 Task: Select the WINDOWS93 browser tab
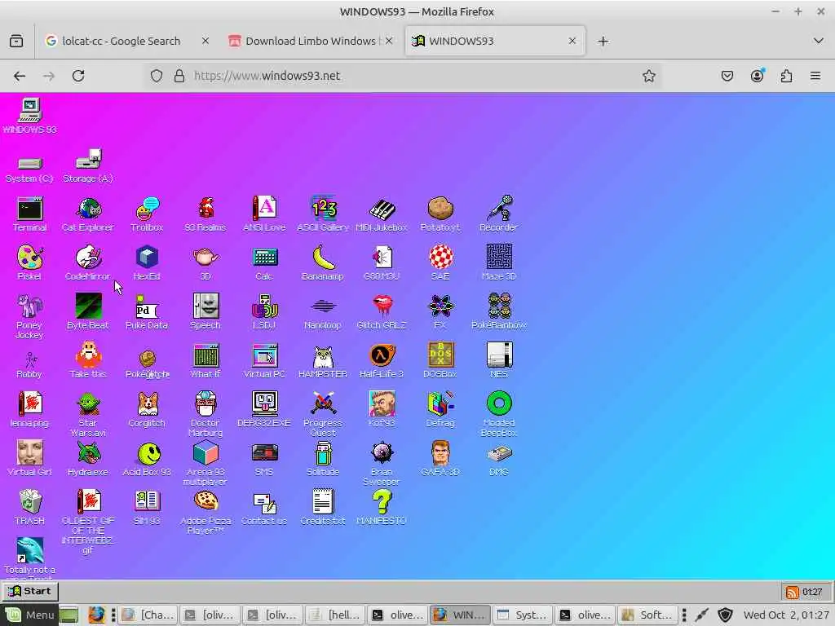[495, 41]
